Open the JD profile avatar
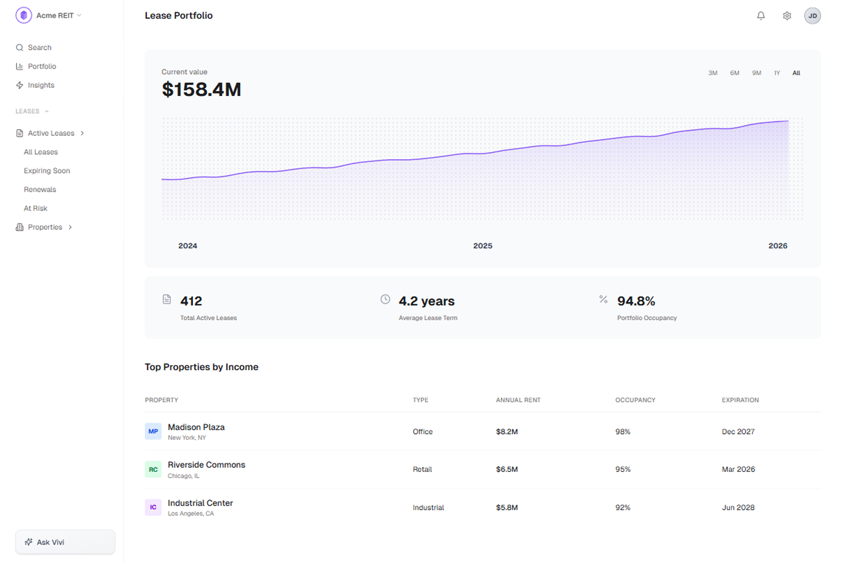Image resolution: width=849 pixels, height=562 pixels. (x=813, y=16)
